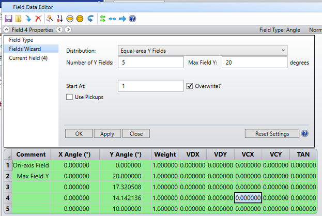Viewport: 322px width, 216px height.
Task: Open the field wizard wand icon
Action: click(50, 19)
